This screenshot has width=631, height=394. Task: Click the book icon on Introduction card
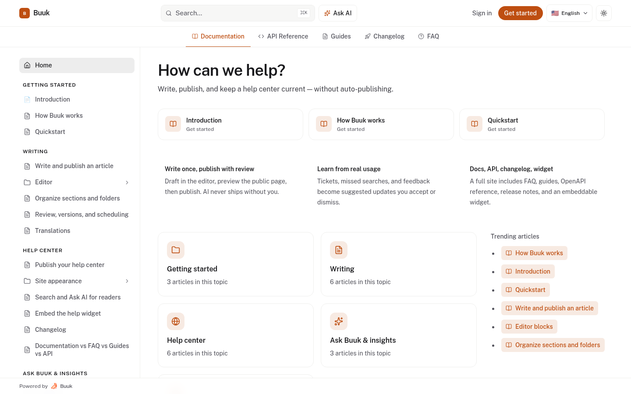click(173, 124)
